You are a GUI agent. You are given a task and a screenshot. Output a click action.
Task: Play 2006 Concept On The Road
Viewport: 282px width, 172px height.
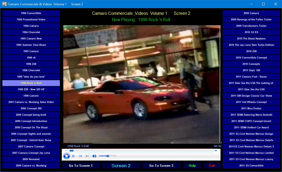(x=31, y=128)
